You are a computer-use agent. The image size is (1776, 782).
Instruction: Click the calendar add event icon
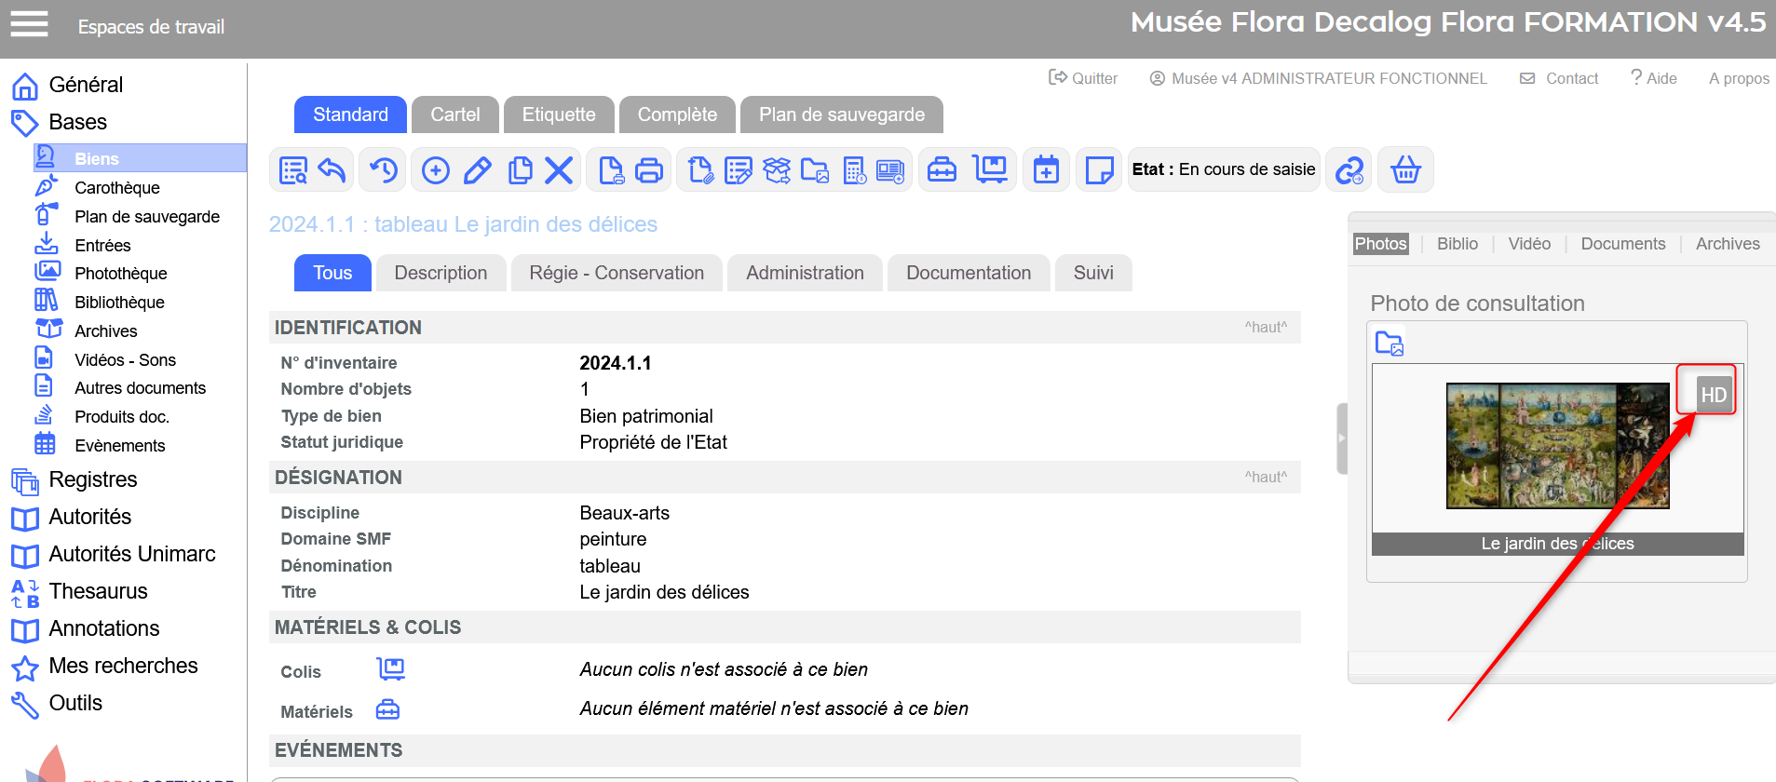(x=1046, y=169)
